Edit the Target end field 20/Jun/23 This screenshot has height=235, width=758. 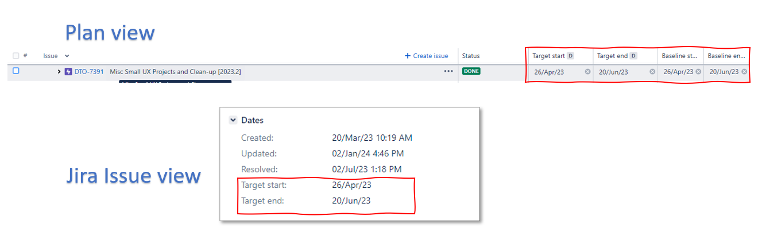[x=613, y=72]
